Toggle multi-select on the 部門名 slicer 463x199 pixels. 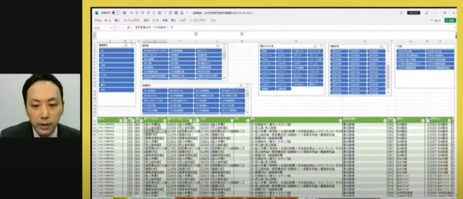tap(218, 46)
